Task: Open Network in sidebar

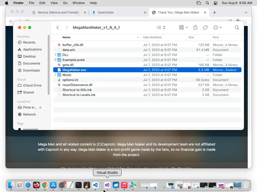Action: tap(27, 114)
